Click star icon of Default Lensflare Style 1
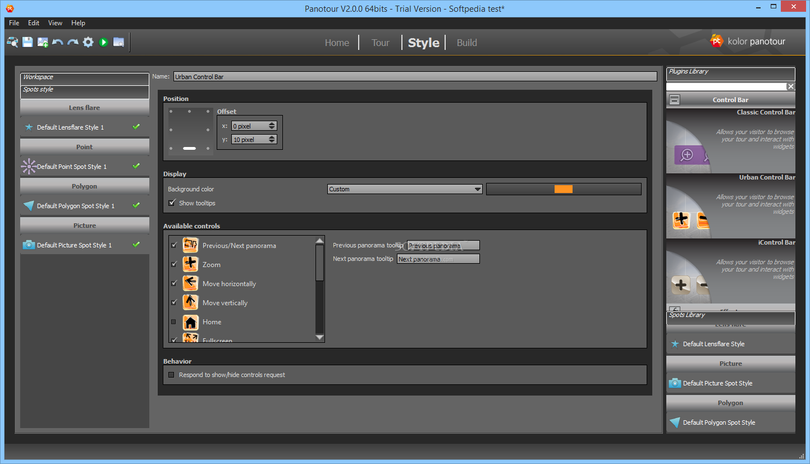 29,127
